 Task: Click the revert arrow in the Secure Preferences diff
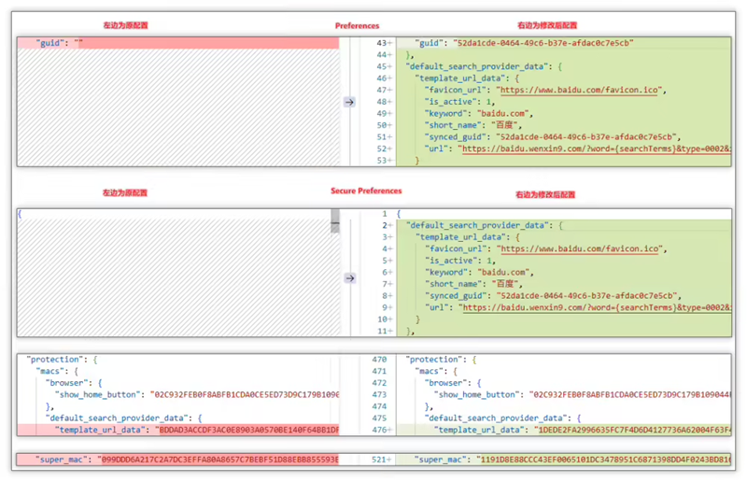click(349, 277)
